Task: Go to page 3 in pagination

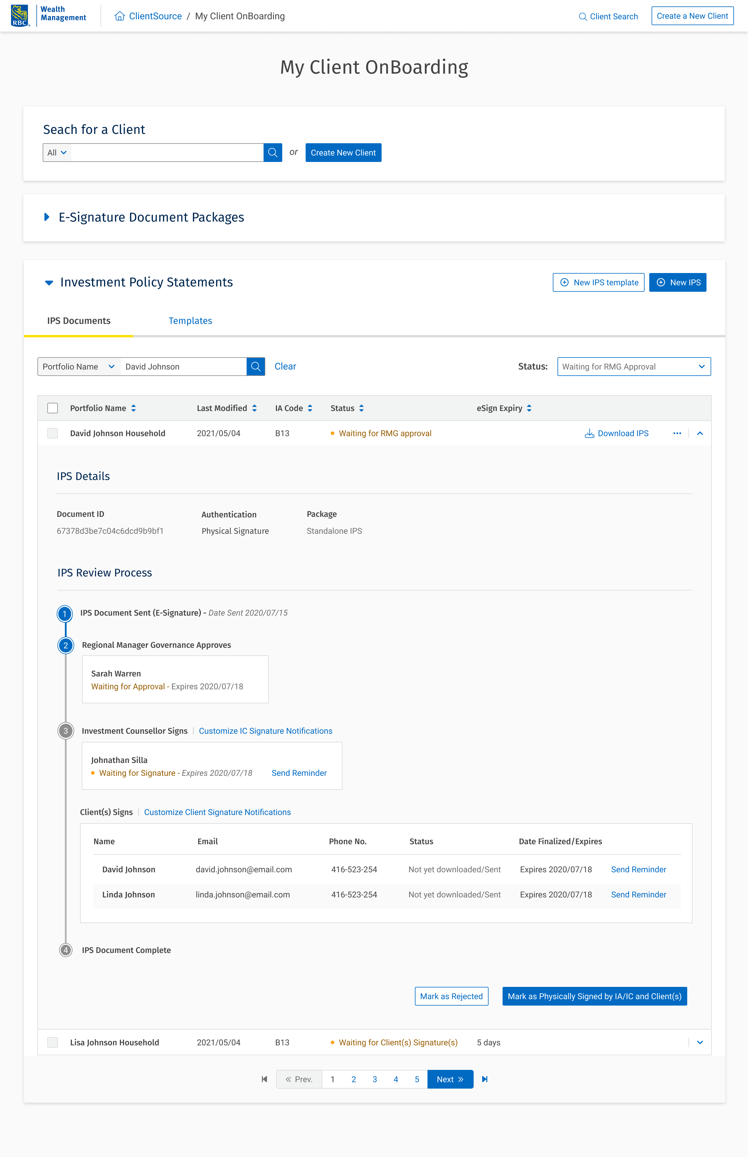Action: pyautogui.click(x=375, y=1079)
